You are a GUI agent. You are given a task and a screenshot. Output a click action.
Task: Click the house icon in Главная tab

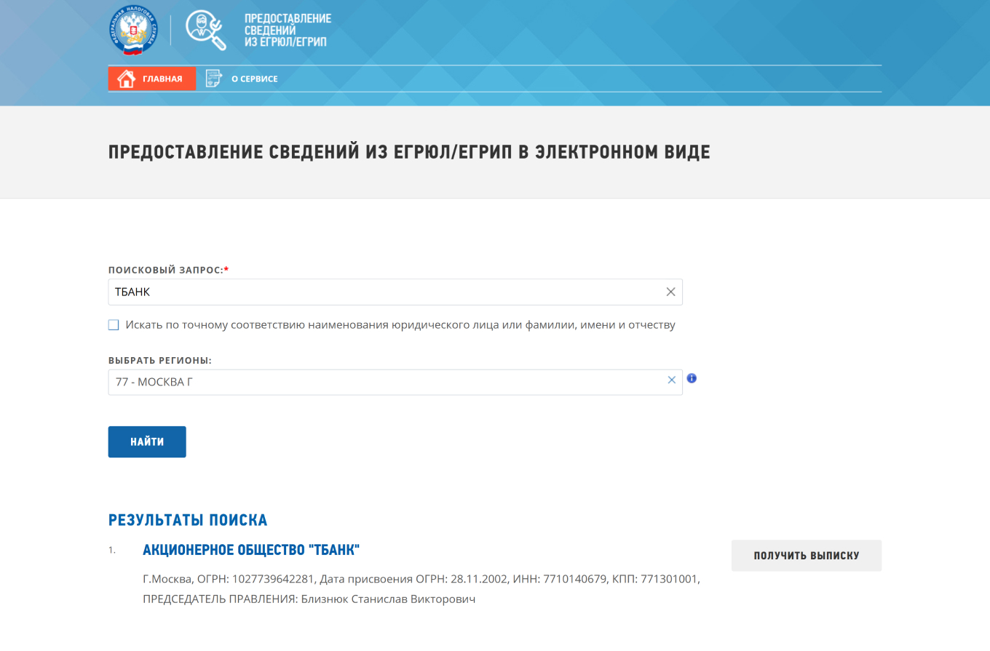127,79
